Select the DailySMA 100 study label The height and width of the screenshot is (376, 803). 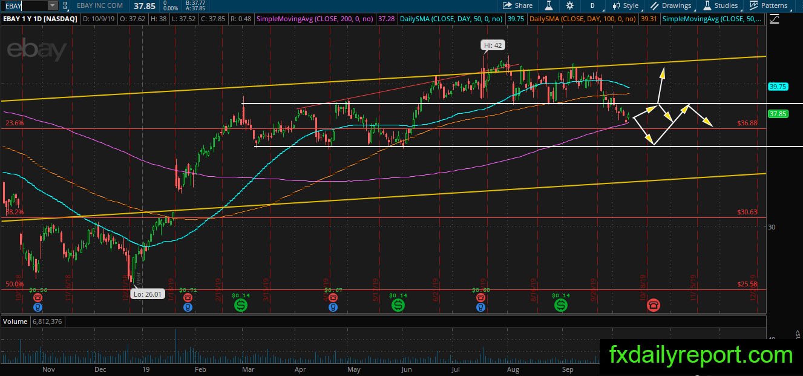pyautogui.click(x=582, y=19)
